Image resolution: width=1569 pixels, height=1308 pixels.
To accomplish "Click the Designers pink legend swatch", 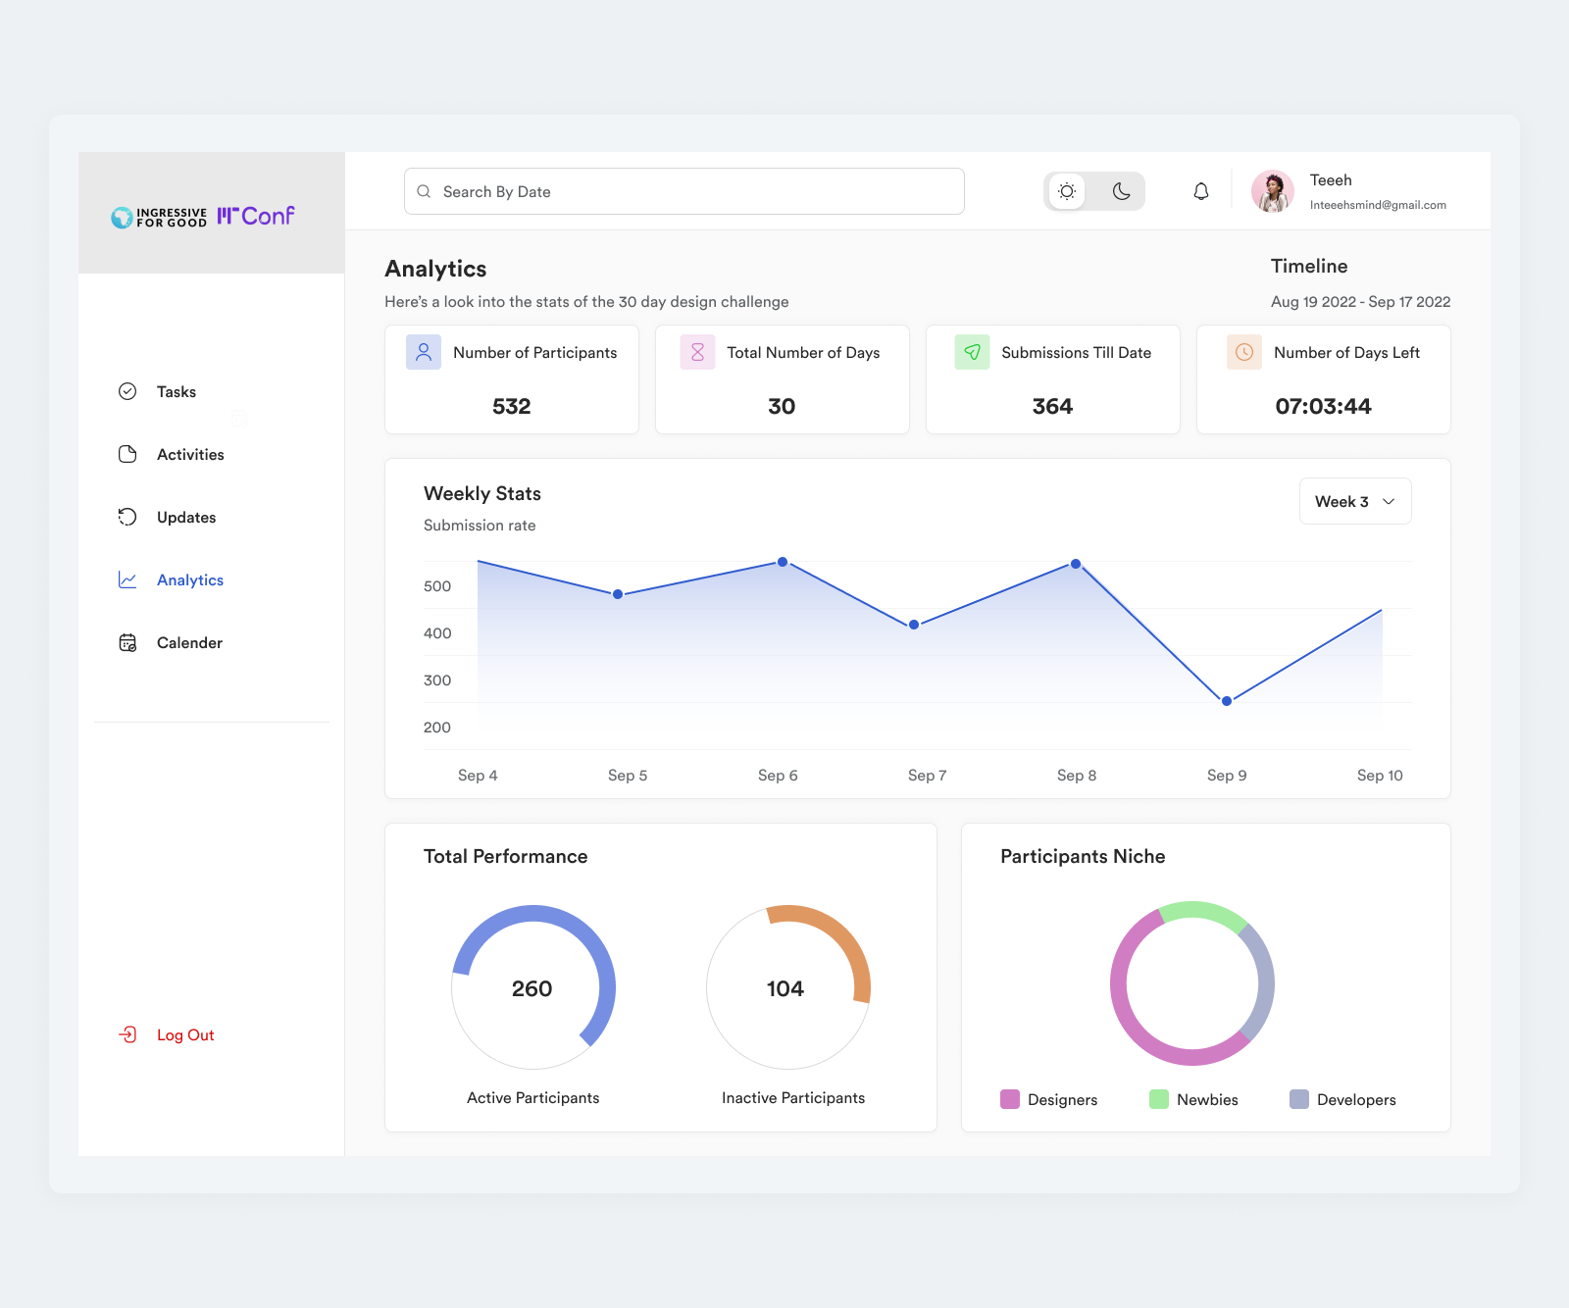I will pyautogui.click(x=1010, y=1099).
